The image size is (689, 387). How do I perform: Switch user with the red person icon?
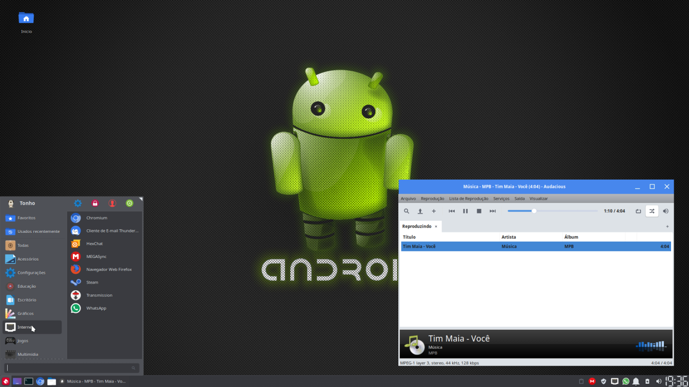112,203
